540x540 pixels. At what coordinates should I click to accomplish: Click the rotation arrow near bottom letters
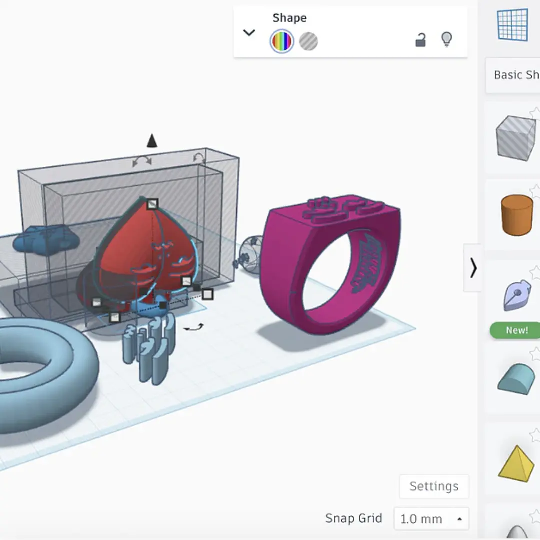tap(193, 327)
